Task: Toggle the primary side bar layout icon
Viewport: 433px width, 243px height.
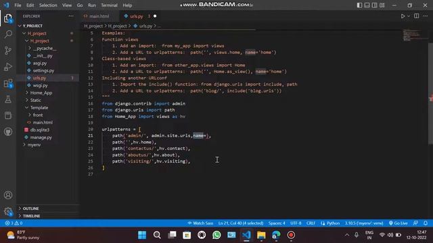Action: click(359, 5)
